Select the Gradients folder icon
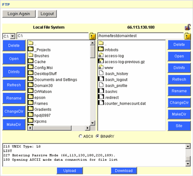Screen dimensions: 193x176 click(31, 109)
